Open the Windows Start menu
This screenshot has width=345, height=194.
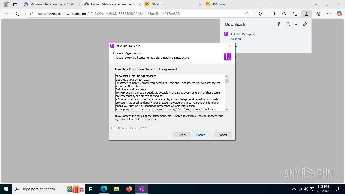[6, 189]
